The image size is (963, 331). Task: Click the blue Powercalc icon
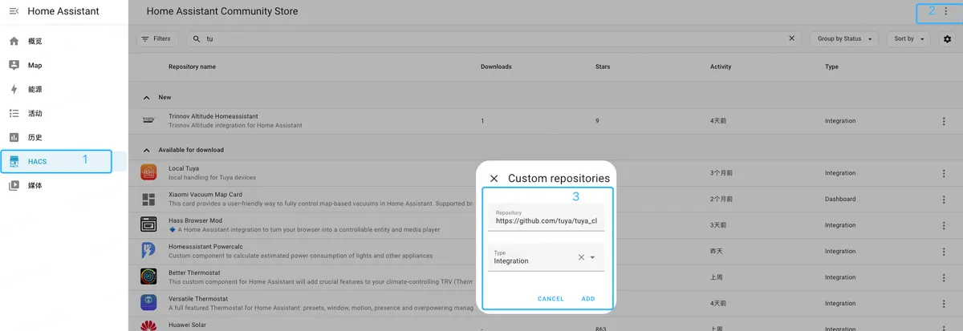[x=148, y=251]
